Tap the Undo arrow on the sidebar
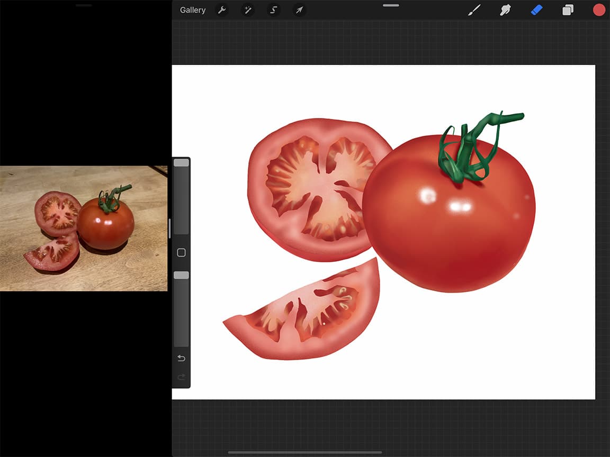The height and width of the screenshot is (457, 610). click(x=181, y=358)
